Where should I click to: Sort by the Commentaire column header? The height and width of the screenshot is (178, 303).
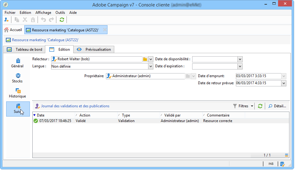click(x=224, y=115)
